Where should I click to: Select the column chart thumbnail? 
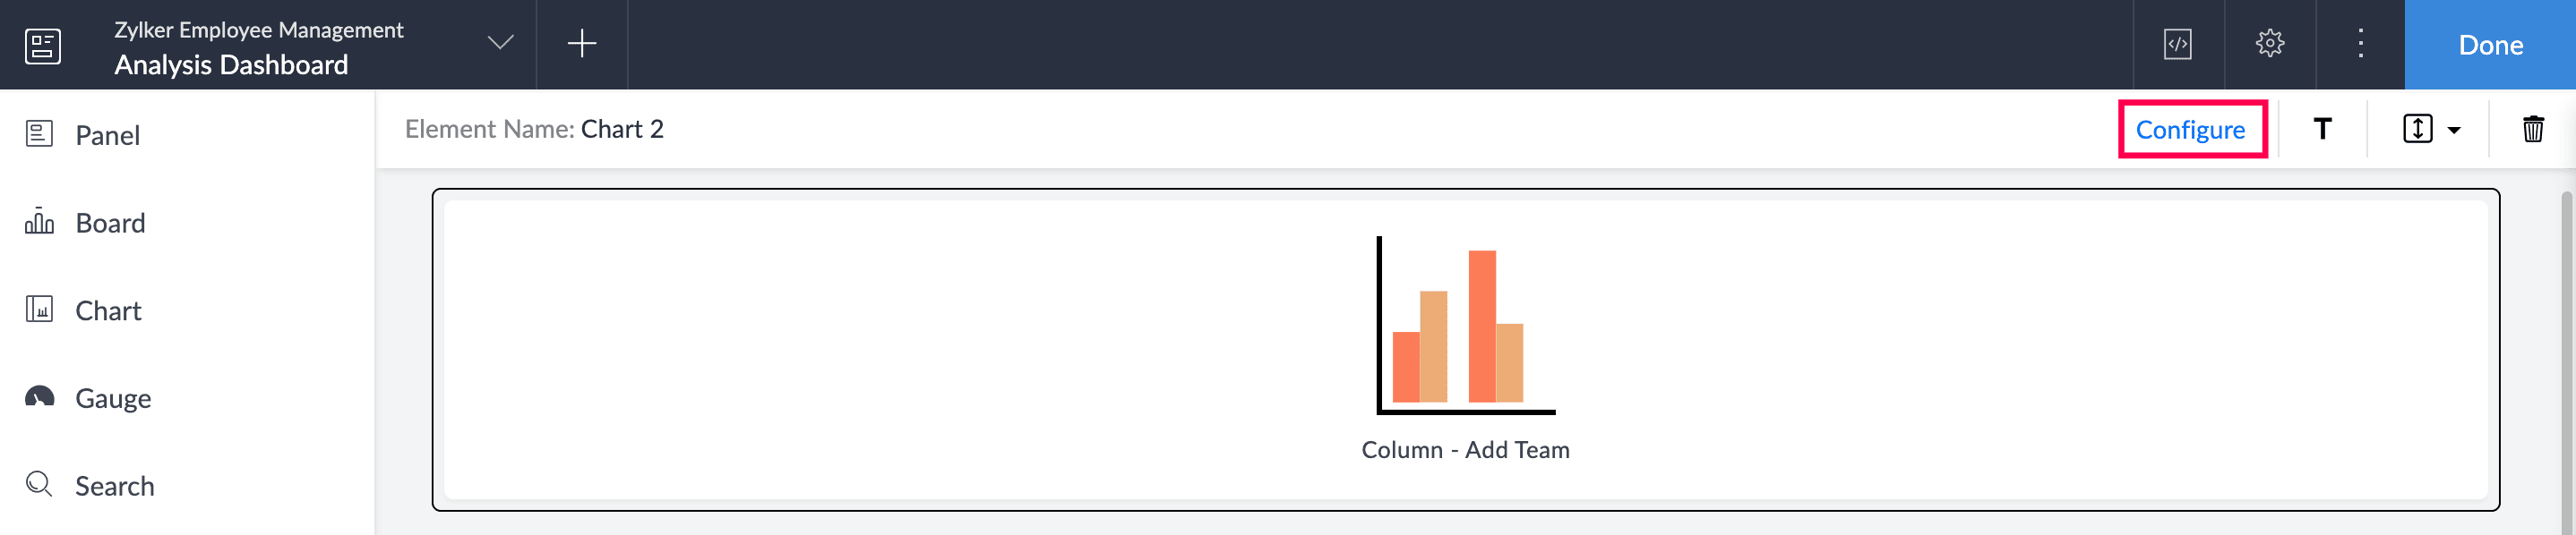(x=1465, y=327)
